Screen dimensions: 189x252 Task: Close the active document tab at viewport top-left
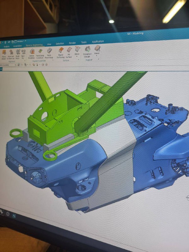(x=1, y=69)
